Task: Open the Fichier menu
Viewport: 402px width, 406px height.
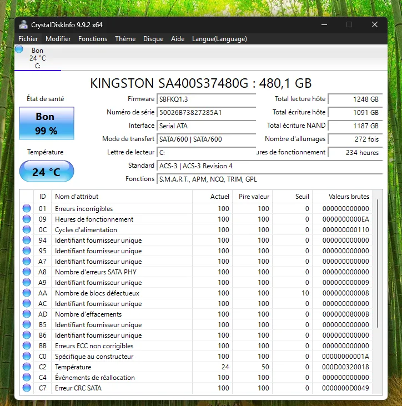Action: tap(28, 39)
